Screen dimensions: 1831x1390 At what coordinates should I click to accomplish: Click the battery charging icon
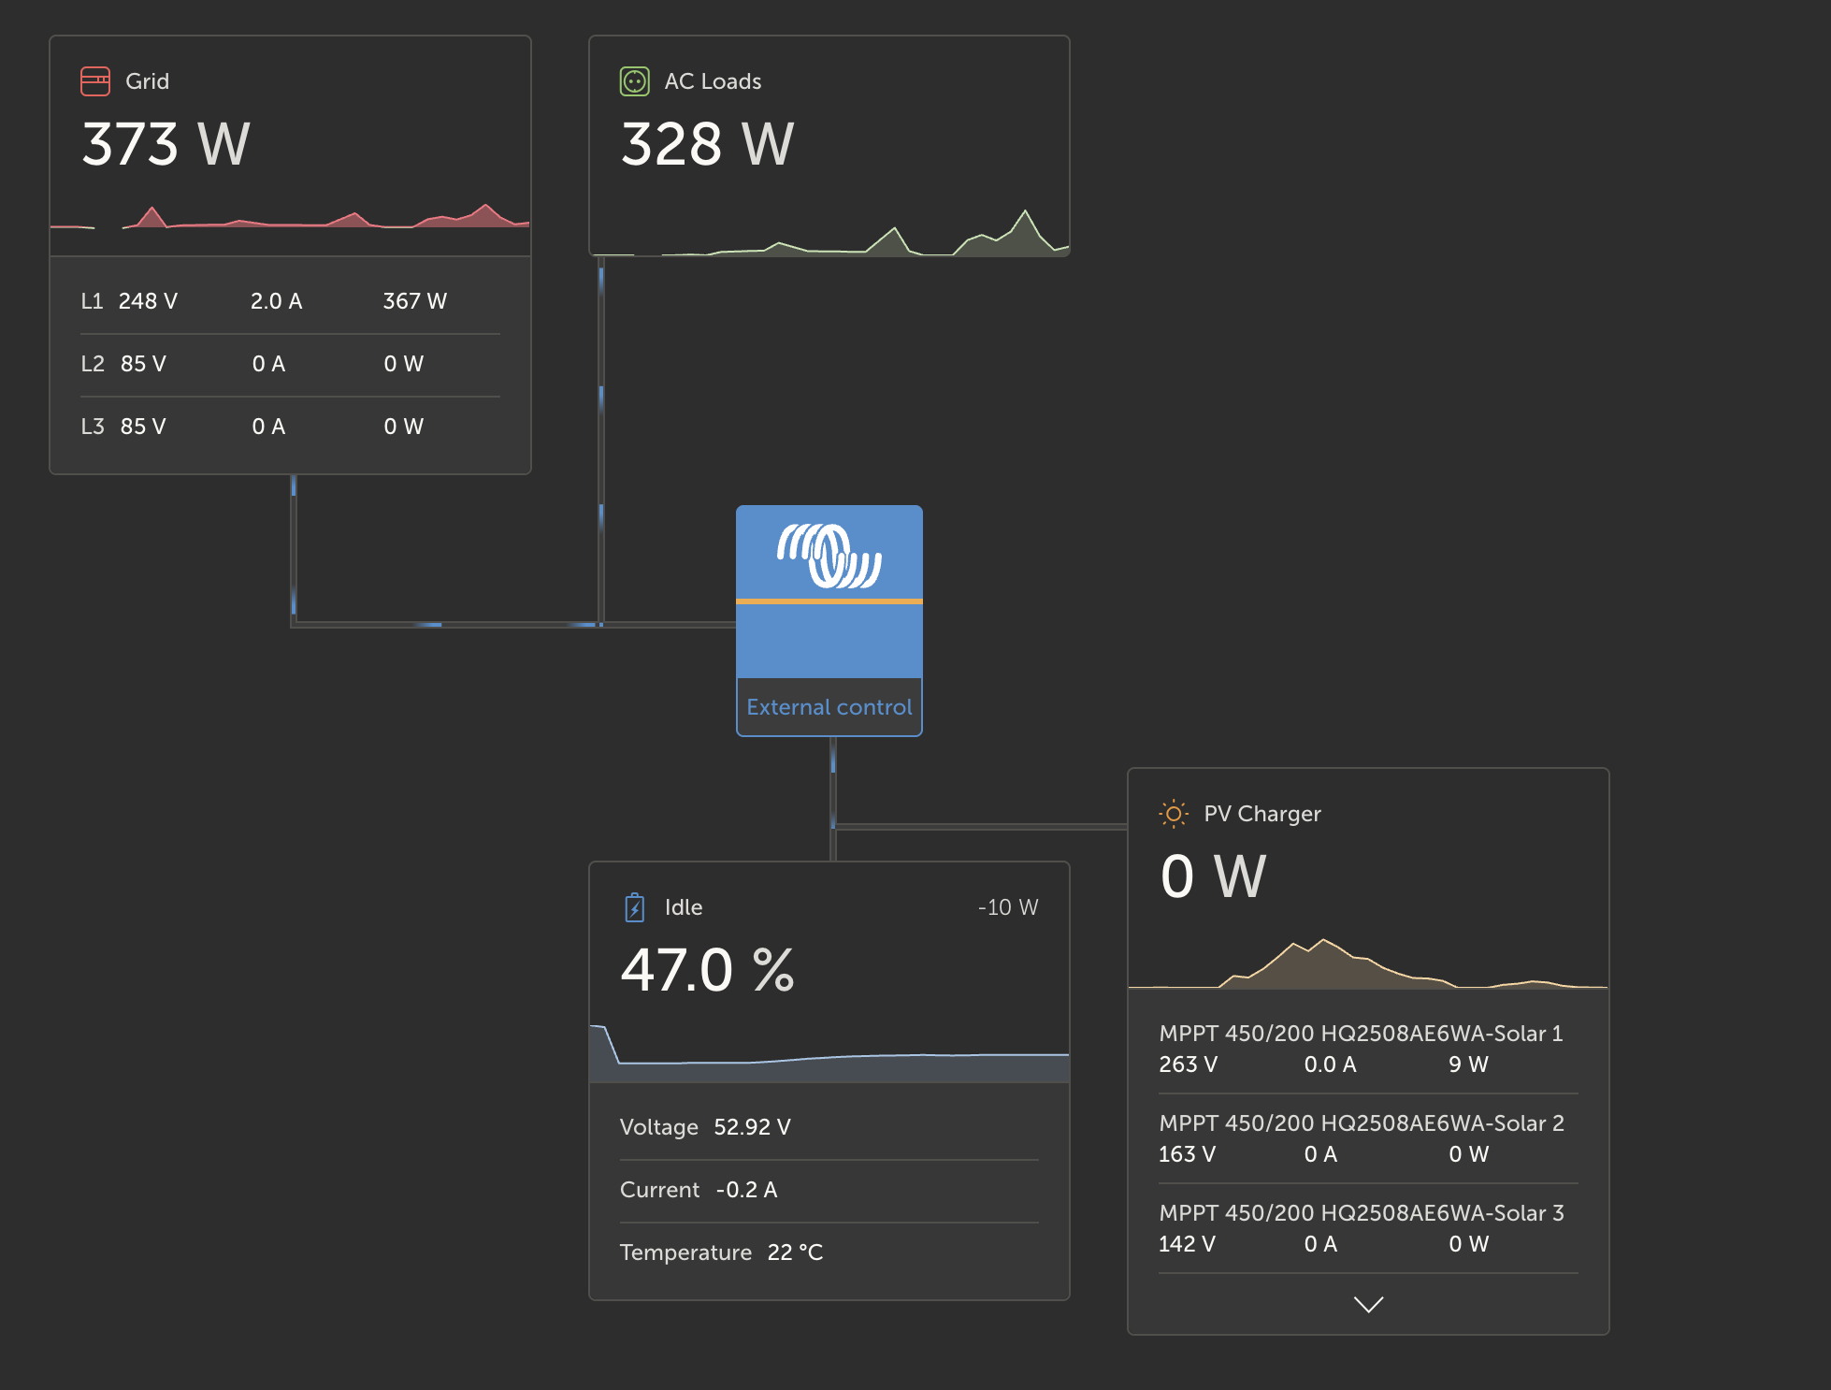click(x=634, y=907)
